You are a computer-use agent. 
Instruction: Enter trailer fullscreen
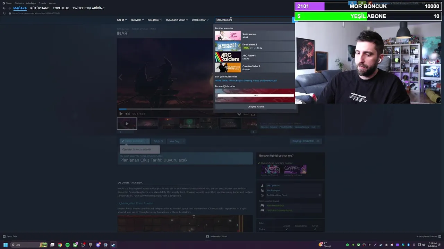[x=253, y=114]
